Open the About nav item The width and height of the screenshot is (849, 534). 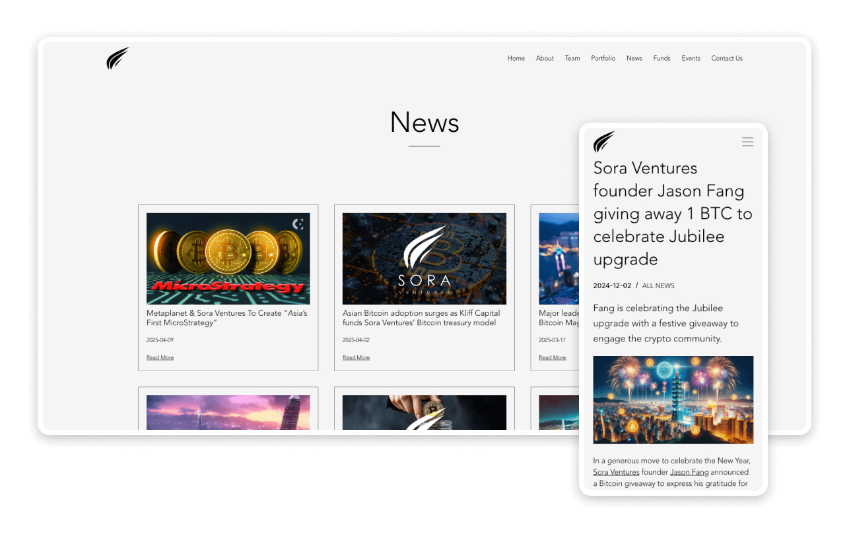coord(545,59)
